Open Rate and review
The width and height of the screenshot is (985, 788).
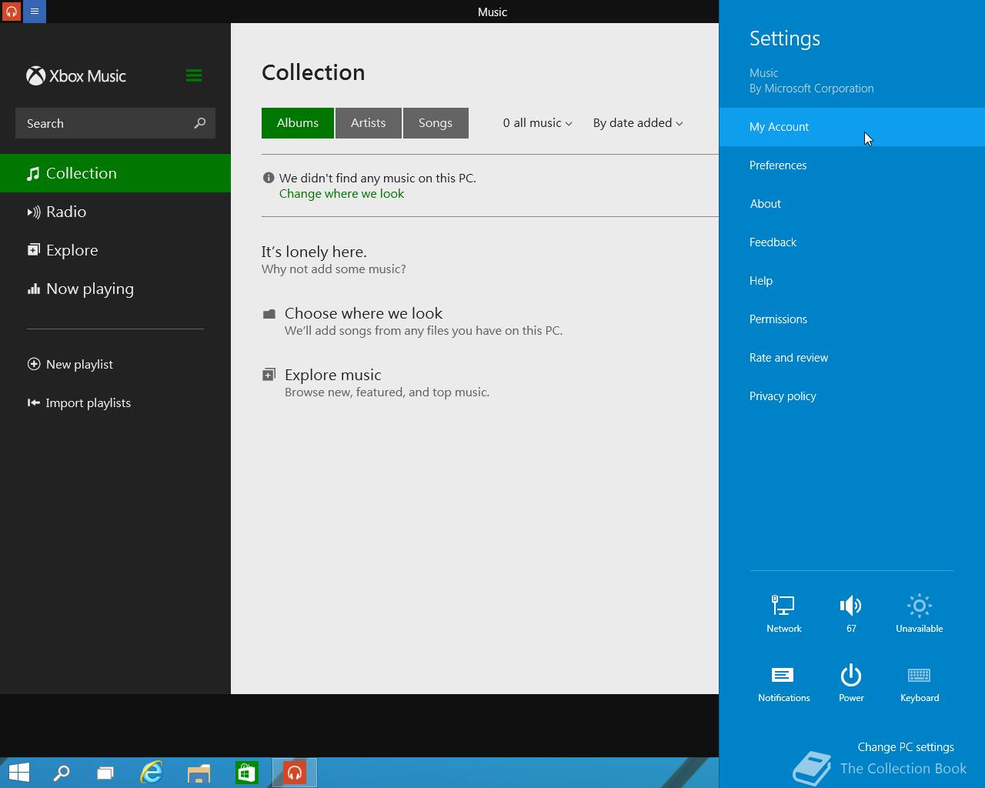coord(852,358)
